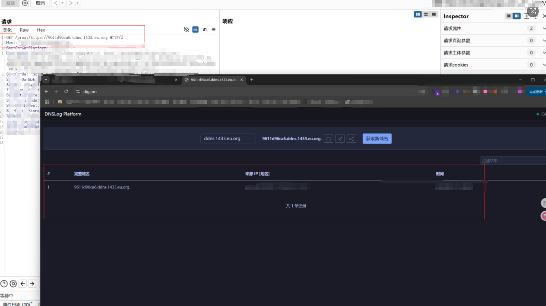Open the 事件日志 (20) event log
546x306 pixels.
(17, 304)
